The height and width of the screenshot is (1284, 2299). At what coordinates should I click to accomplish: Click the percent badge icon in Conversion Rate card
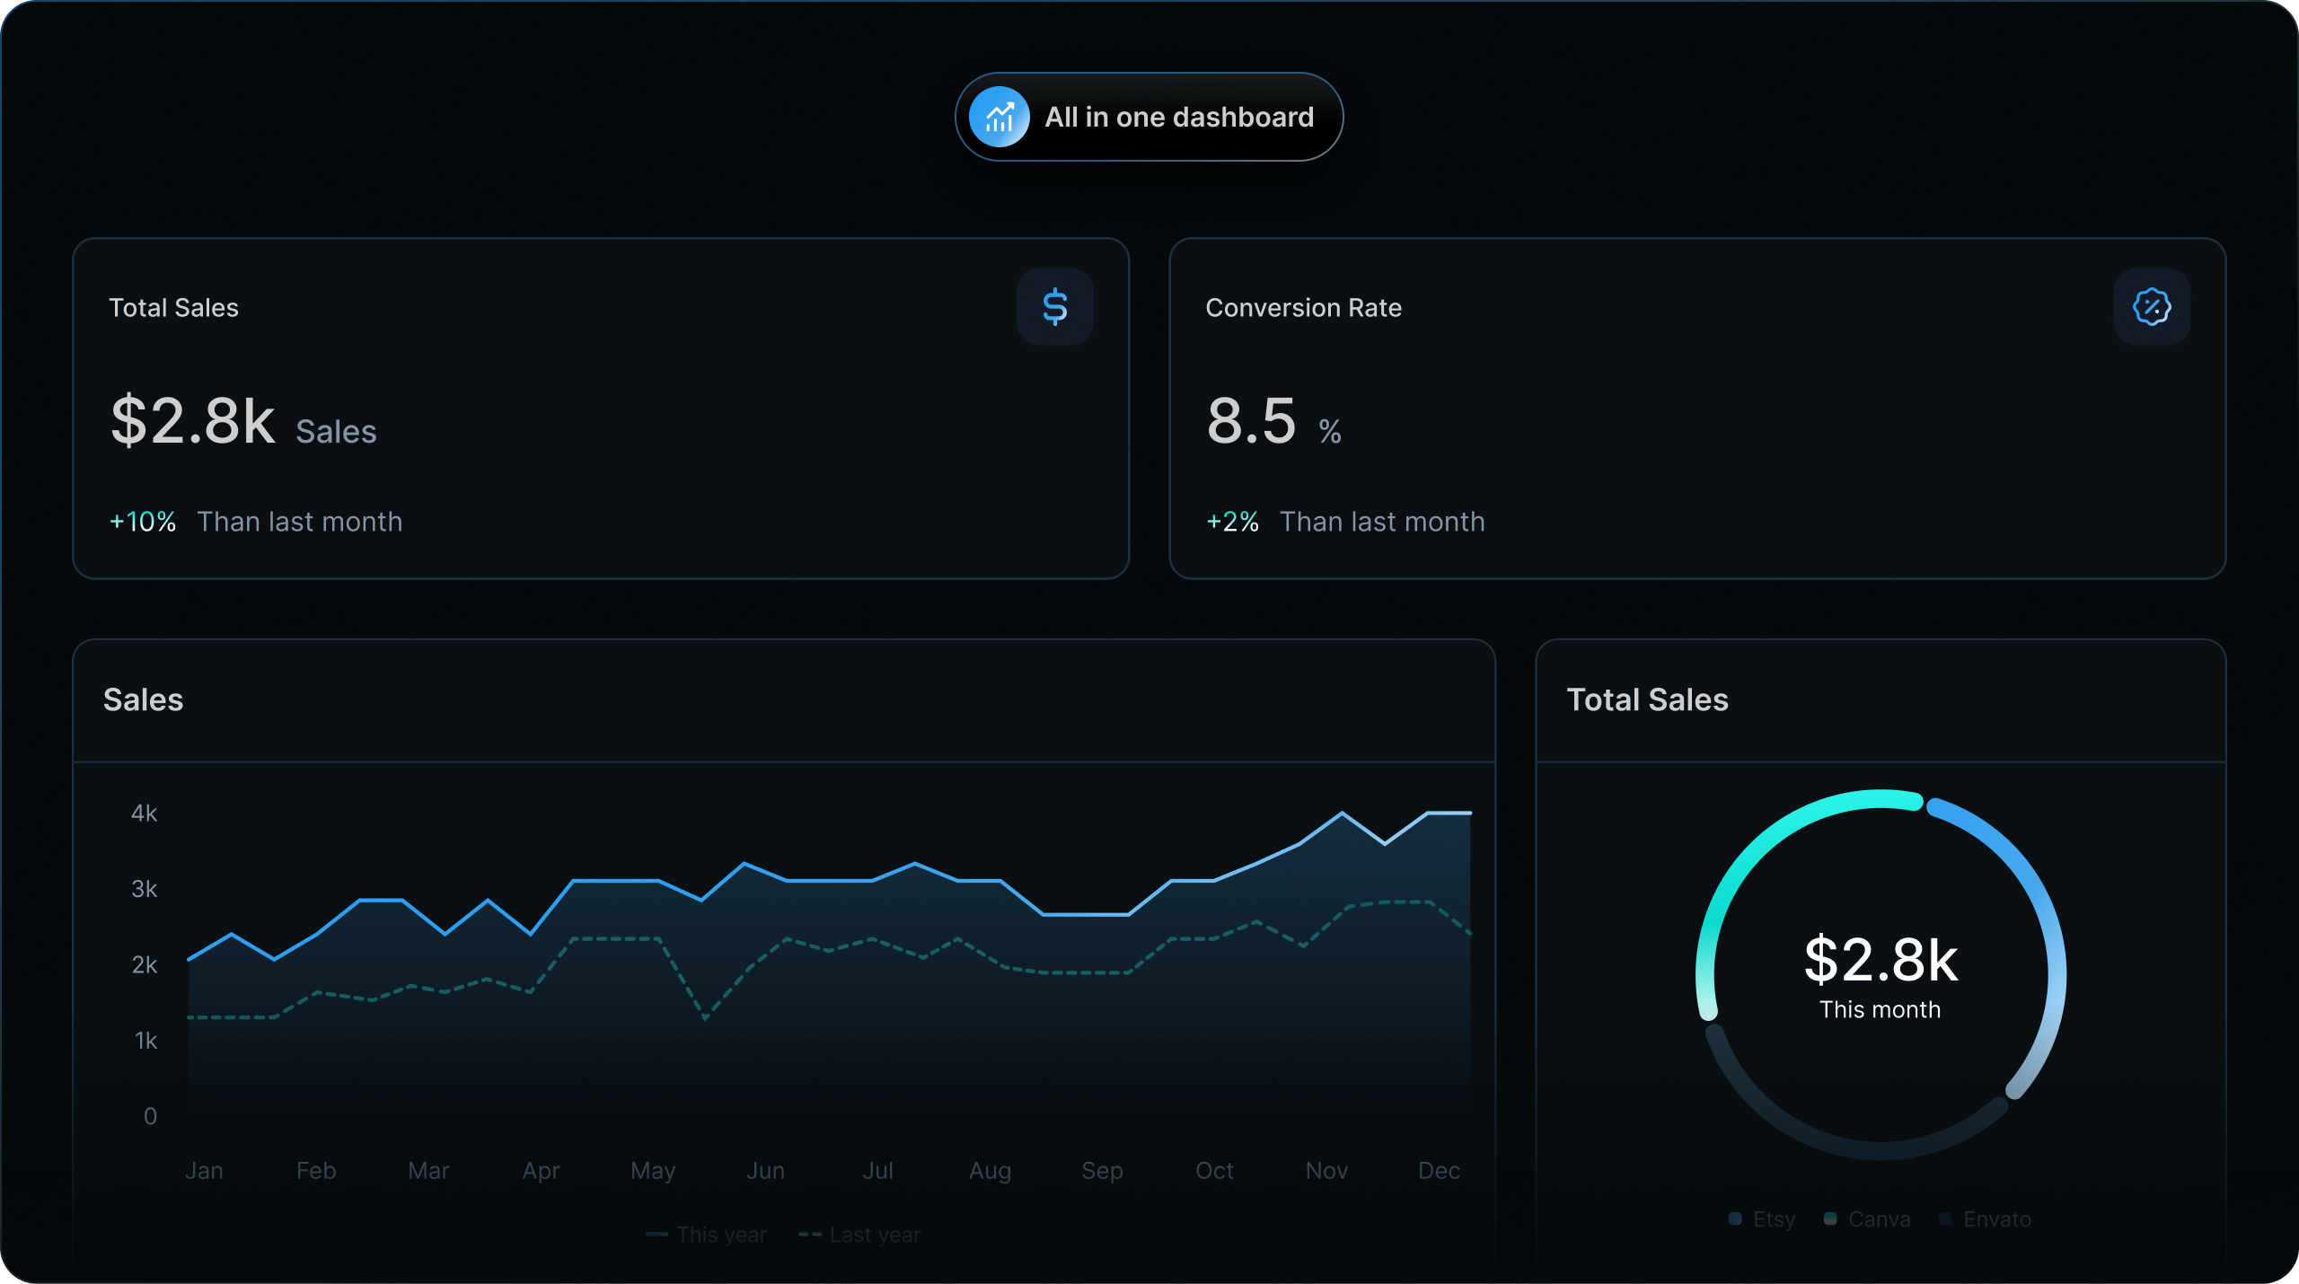point(2152,307)
